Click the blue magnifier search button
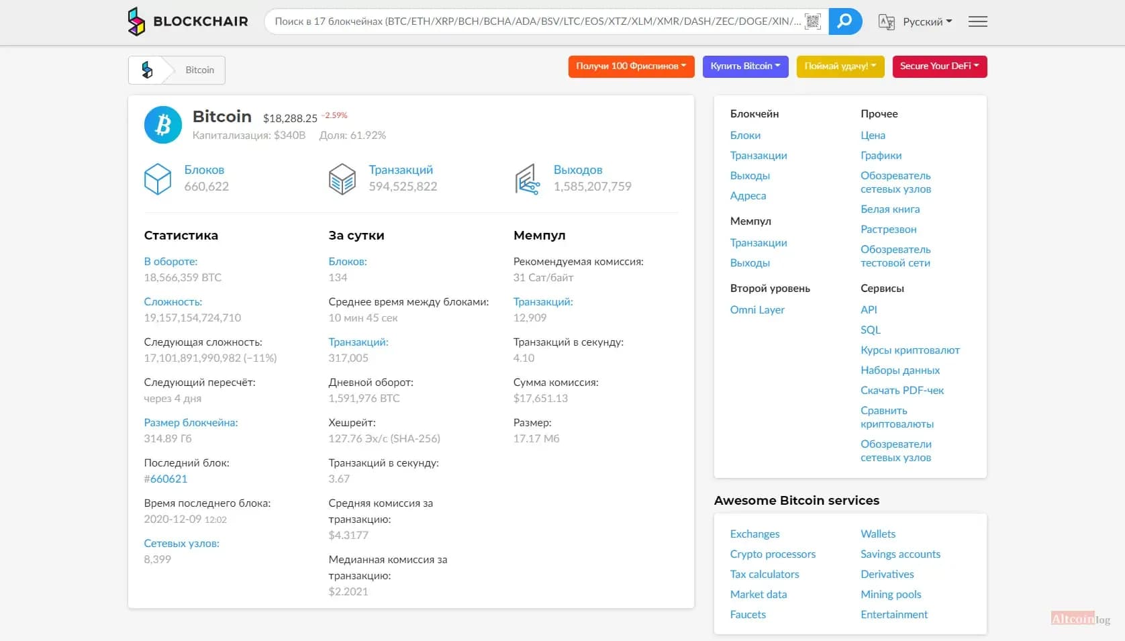 pos(845,21)
